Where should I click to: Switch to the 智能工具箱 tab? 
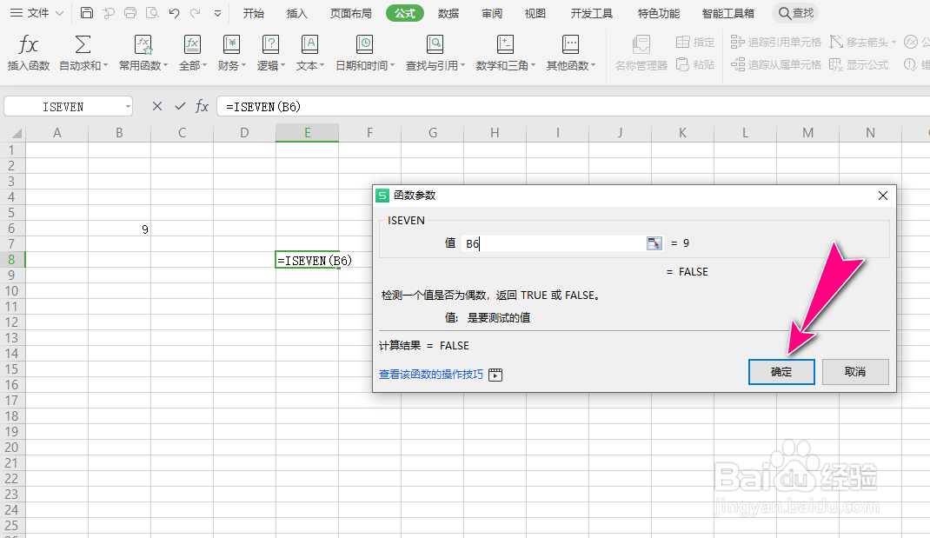coord(727,13)
